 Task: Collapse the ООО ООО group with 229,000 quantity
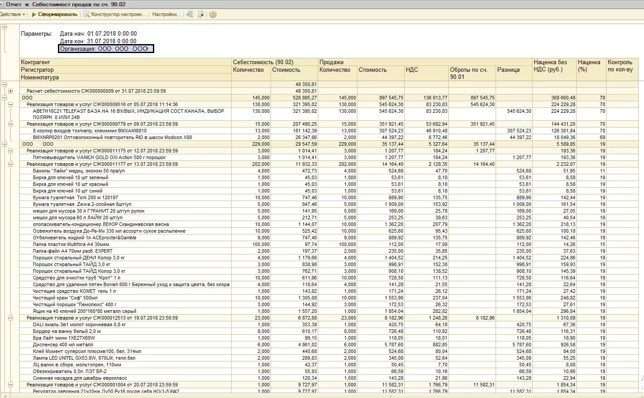(4, 144)
